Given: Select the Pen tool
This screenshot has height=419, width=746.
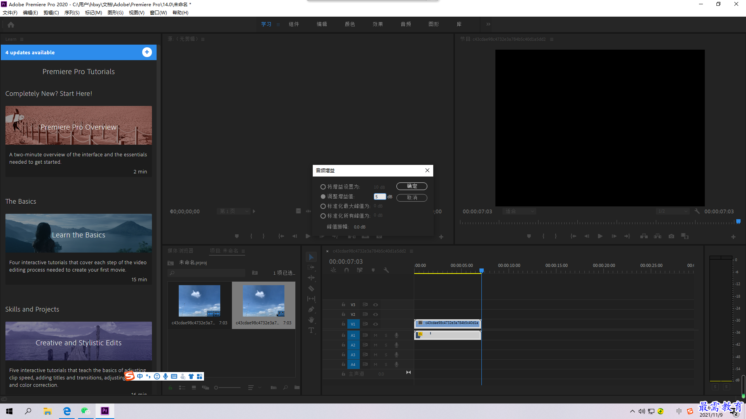Looking at the screenshot, I should (x=311, y=309).
